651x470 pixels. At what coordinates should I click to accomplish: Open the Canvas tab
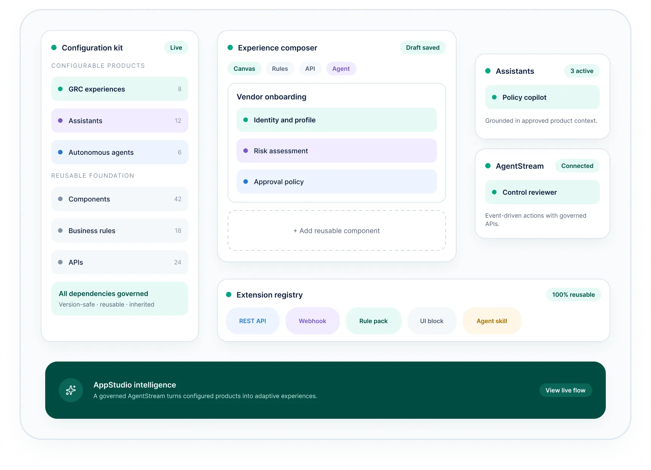pos(244,69)
